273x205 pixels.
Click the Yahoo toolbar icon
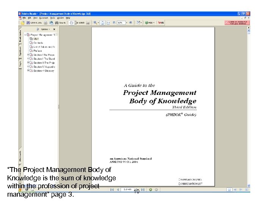click(x=161, y=23)
